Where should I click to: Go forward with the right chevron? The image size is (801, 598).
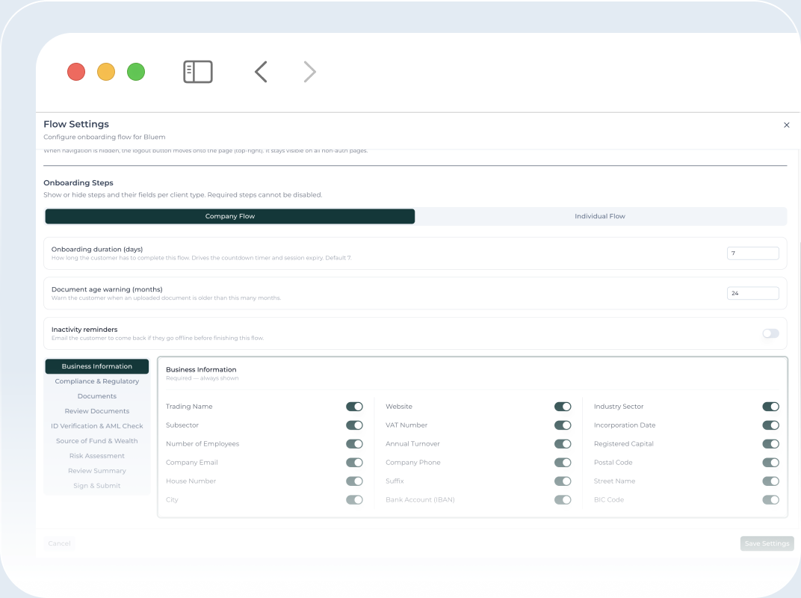[309, 72]
